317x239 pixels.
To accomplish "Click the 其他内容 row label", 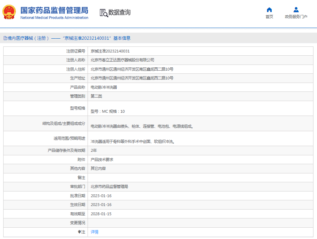I will click(x=78, y=168).
